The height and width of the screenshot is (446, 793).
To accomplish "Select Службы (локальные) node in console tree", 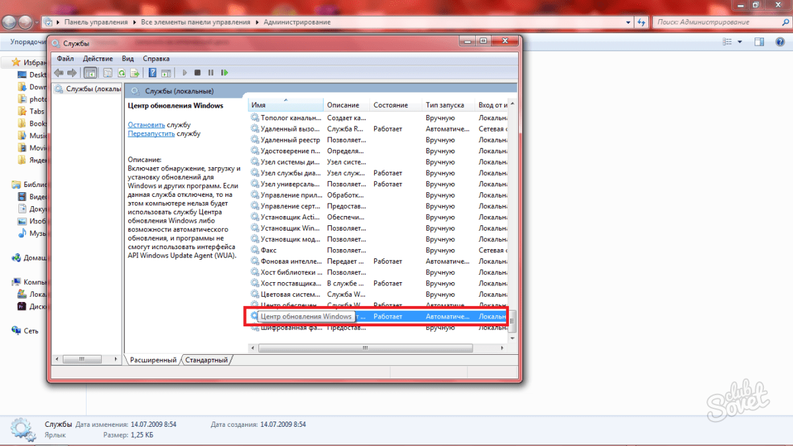I will (x=89, y=89).
